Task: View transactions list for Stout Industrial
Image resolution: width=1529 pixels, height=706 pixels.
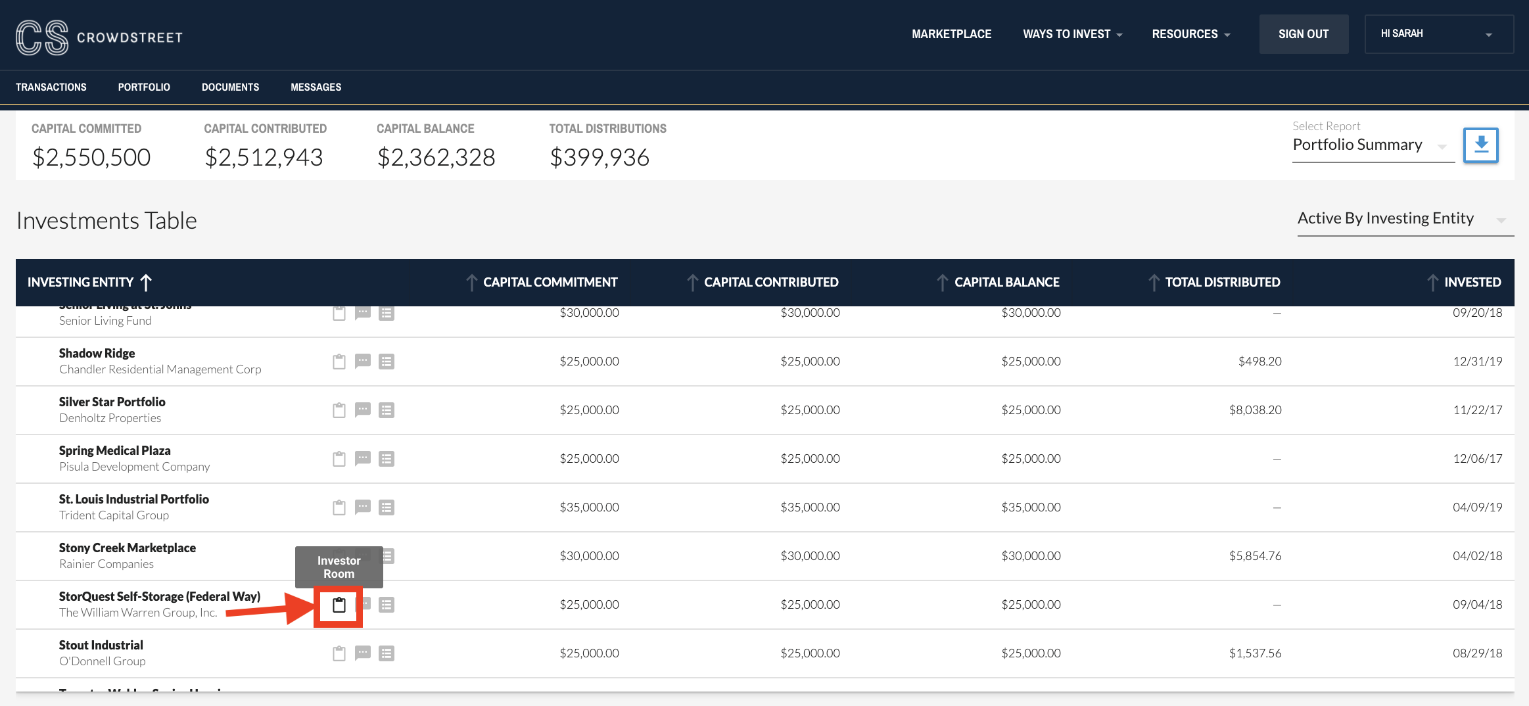Action: pyautogui.click(x=387, y=653)
